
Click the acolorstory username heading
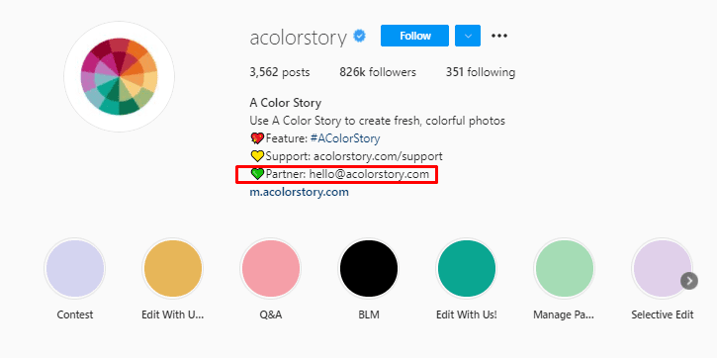[x=298, y=38]
